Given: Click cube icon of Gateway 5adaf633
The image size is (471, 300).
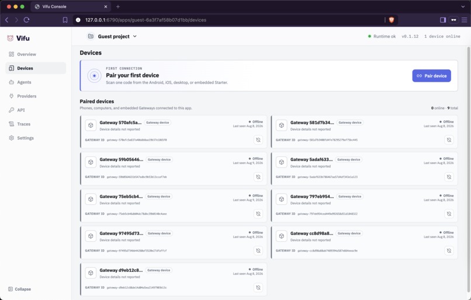Looking at the screenshot, I should coord(282,162).
